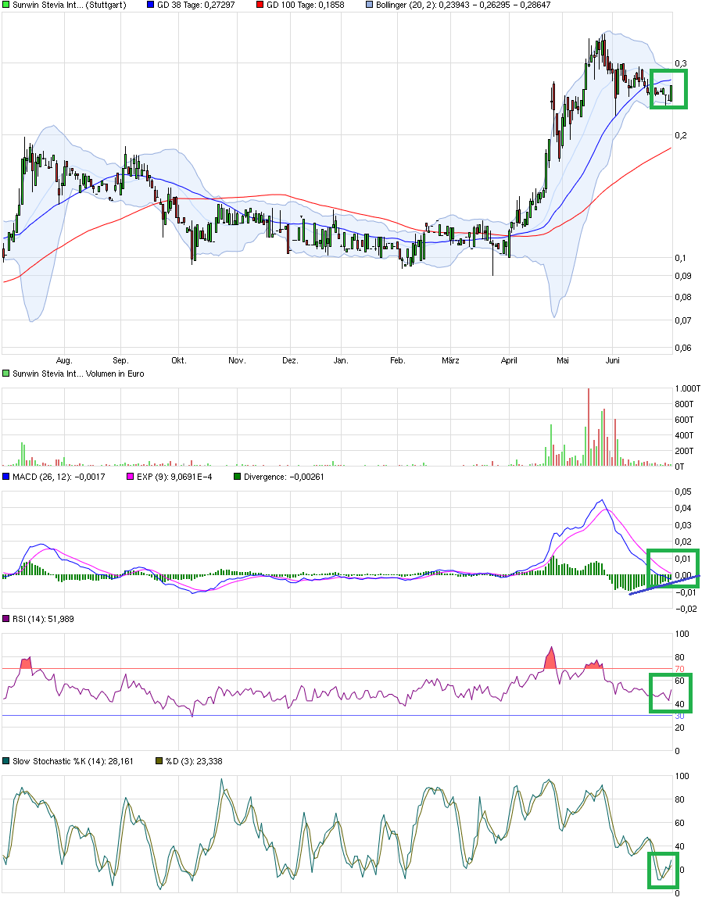Click the red 70 RSI threshold label
Screen dimensions: 709x901
[x=679, y=669]
